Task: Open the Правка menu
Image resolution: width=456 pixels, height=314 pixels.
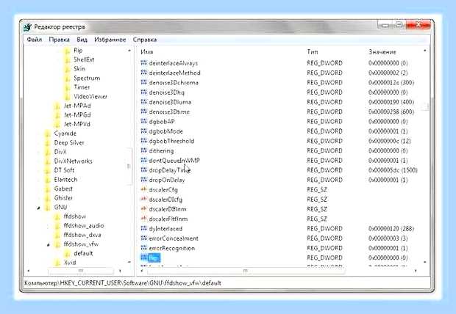Action: (x=59, y=40)
